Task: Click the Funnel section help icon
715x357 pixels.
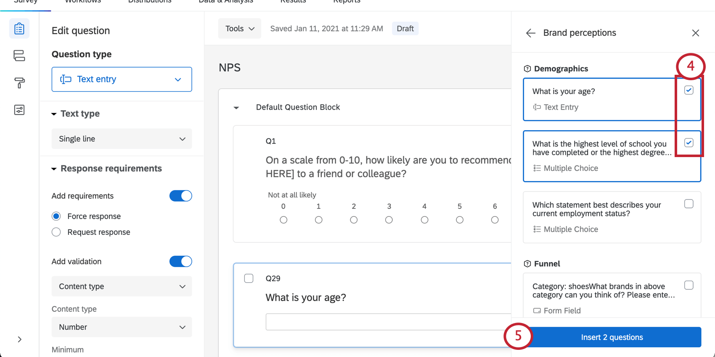Action: 527,264
